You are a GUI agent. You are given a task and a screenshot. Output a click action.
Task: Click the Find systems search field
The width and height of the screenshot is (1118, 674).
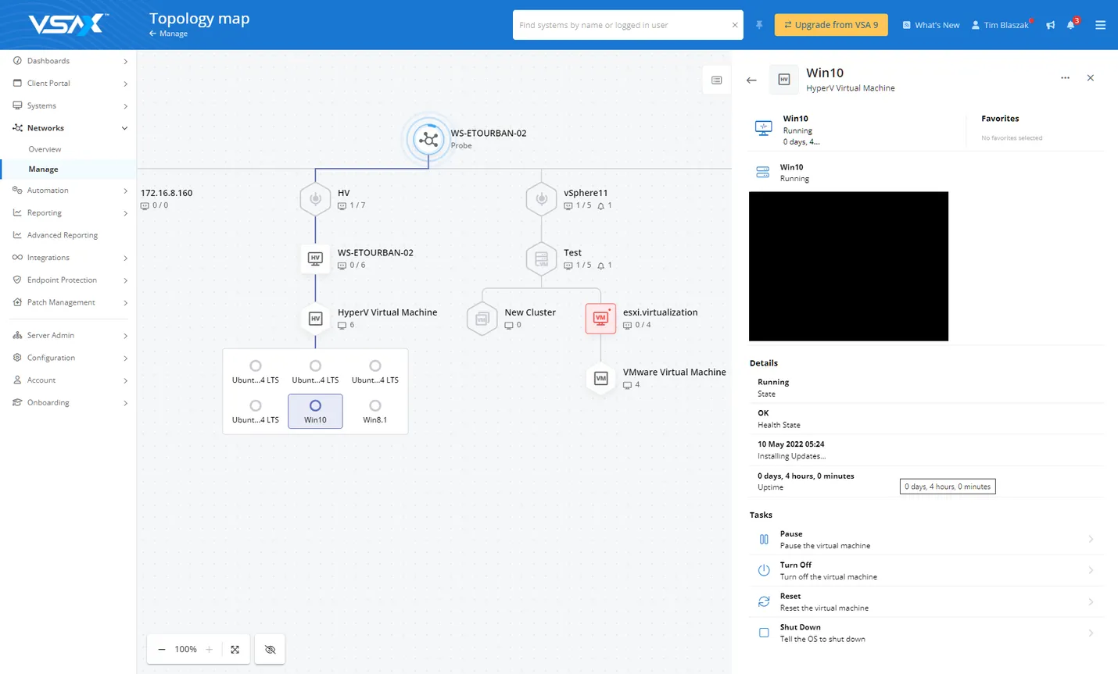[622, 25]
